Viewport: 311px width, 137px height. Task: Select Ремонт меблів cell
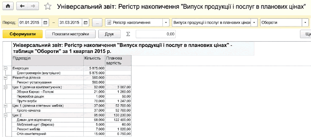(x=48, y=129)
